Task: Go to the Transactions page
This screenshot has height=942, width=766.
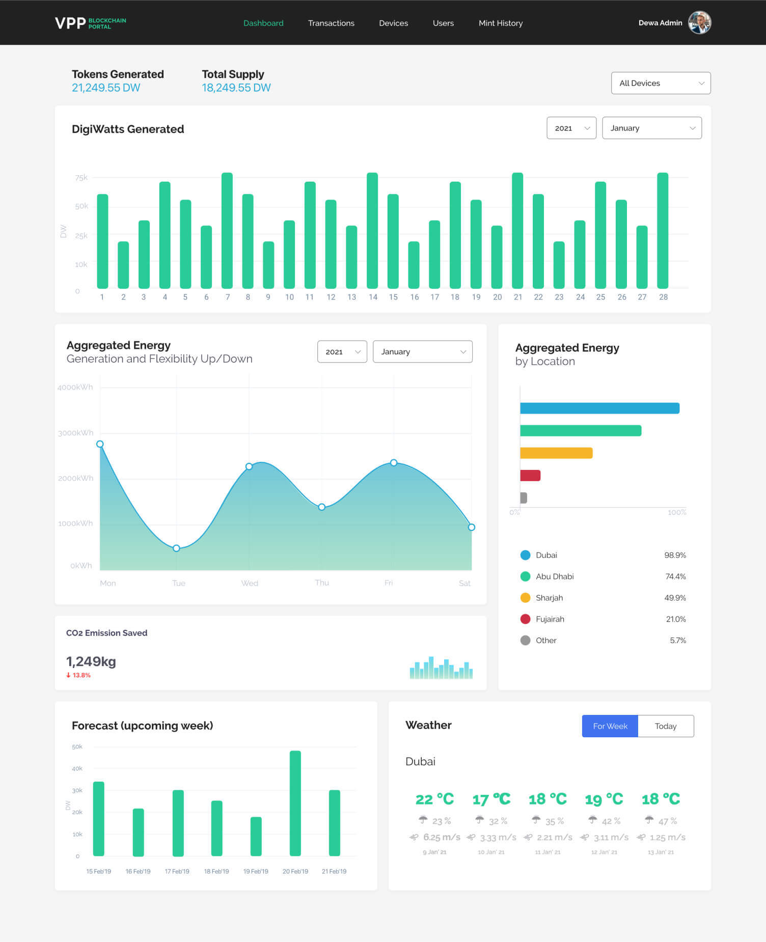Action: coord(331,23)
